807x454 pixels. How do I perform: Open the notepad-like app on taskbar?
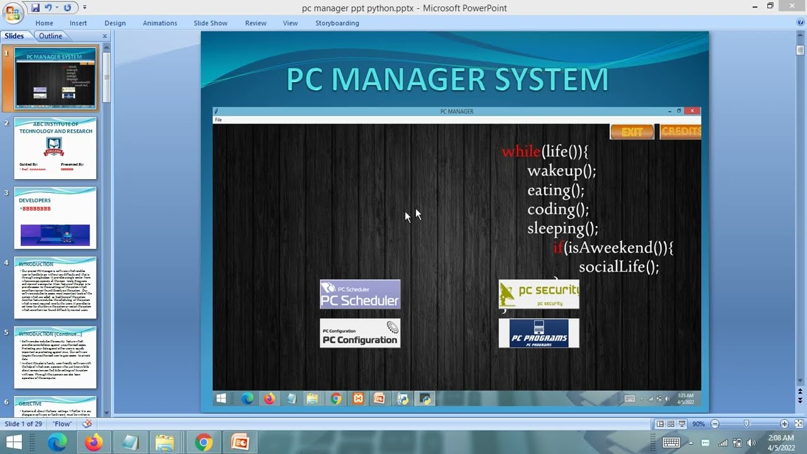click(x=130, y=443)
